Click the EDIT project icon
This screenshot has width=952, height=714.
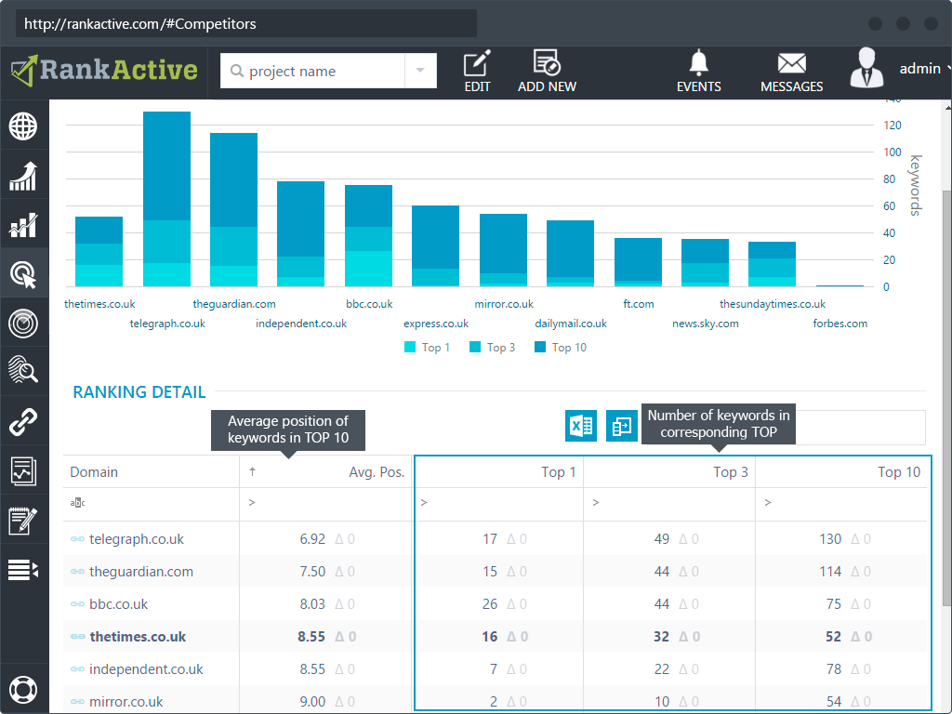(x=477, y=72)
